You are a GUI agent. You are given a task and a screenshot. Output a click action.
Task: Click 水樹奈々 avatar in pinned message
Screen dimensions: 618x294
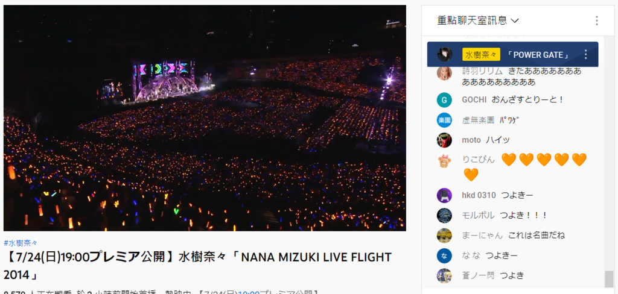[x=445, y=55]
